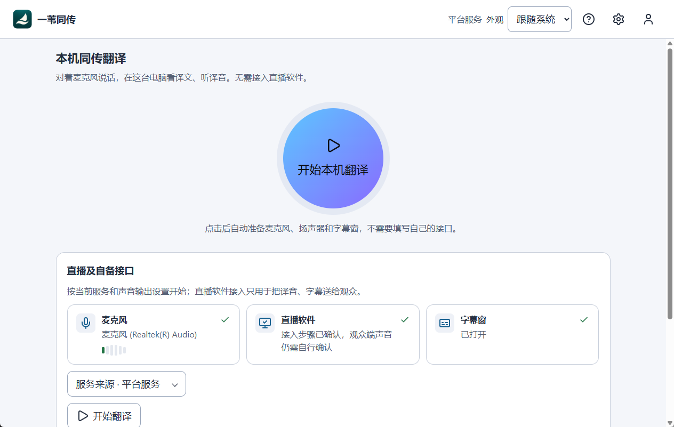Click the monitor icon in 直播软件 card
The height and width of the screenshot is (427, 674).
(x=265, y=323)
